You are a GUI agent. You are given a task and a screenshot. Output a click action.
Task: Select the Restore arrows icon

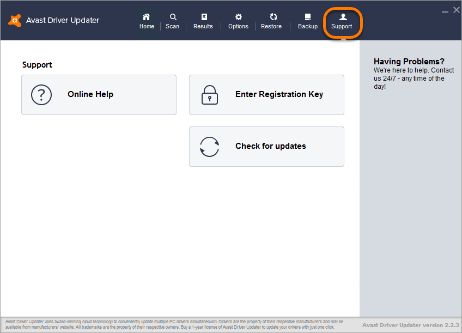point(273,17)
